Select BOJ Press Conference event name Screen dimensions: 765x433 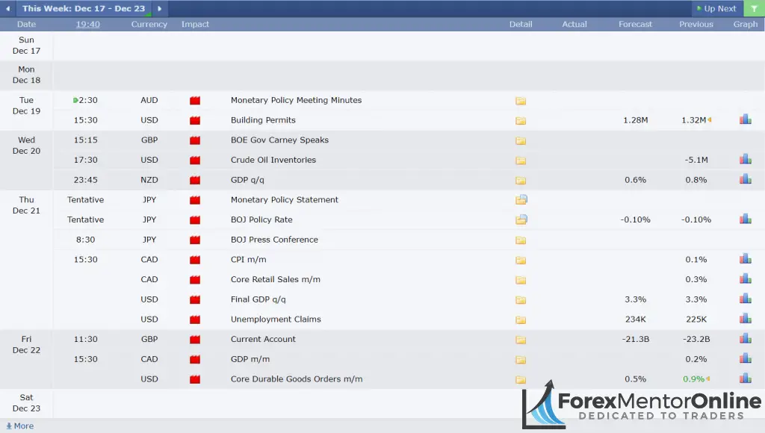274,240
